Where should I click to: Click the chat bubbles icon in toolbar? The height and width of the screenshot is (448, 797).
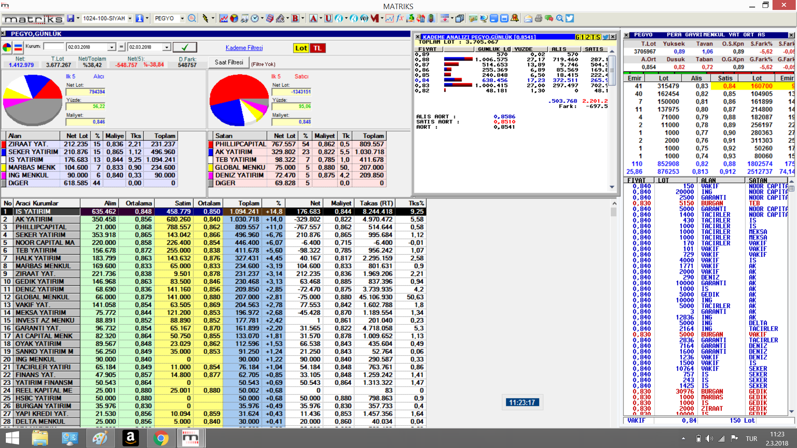click(x=549, y=18)
